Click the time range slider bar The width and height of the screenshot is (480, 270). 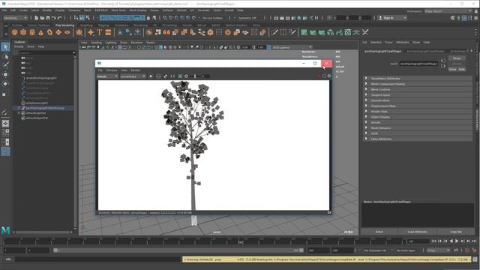click(x=178, y=250)
